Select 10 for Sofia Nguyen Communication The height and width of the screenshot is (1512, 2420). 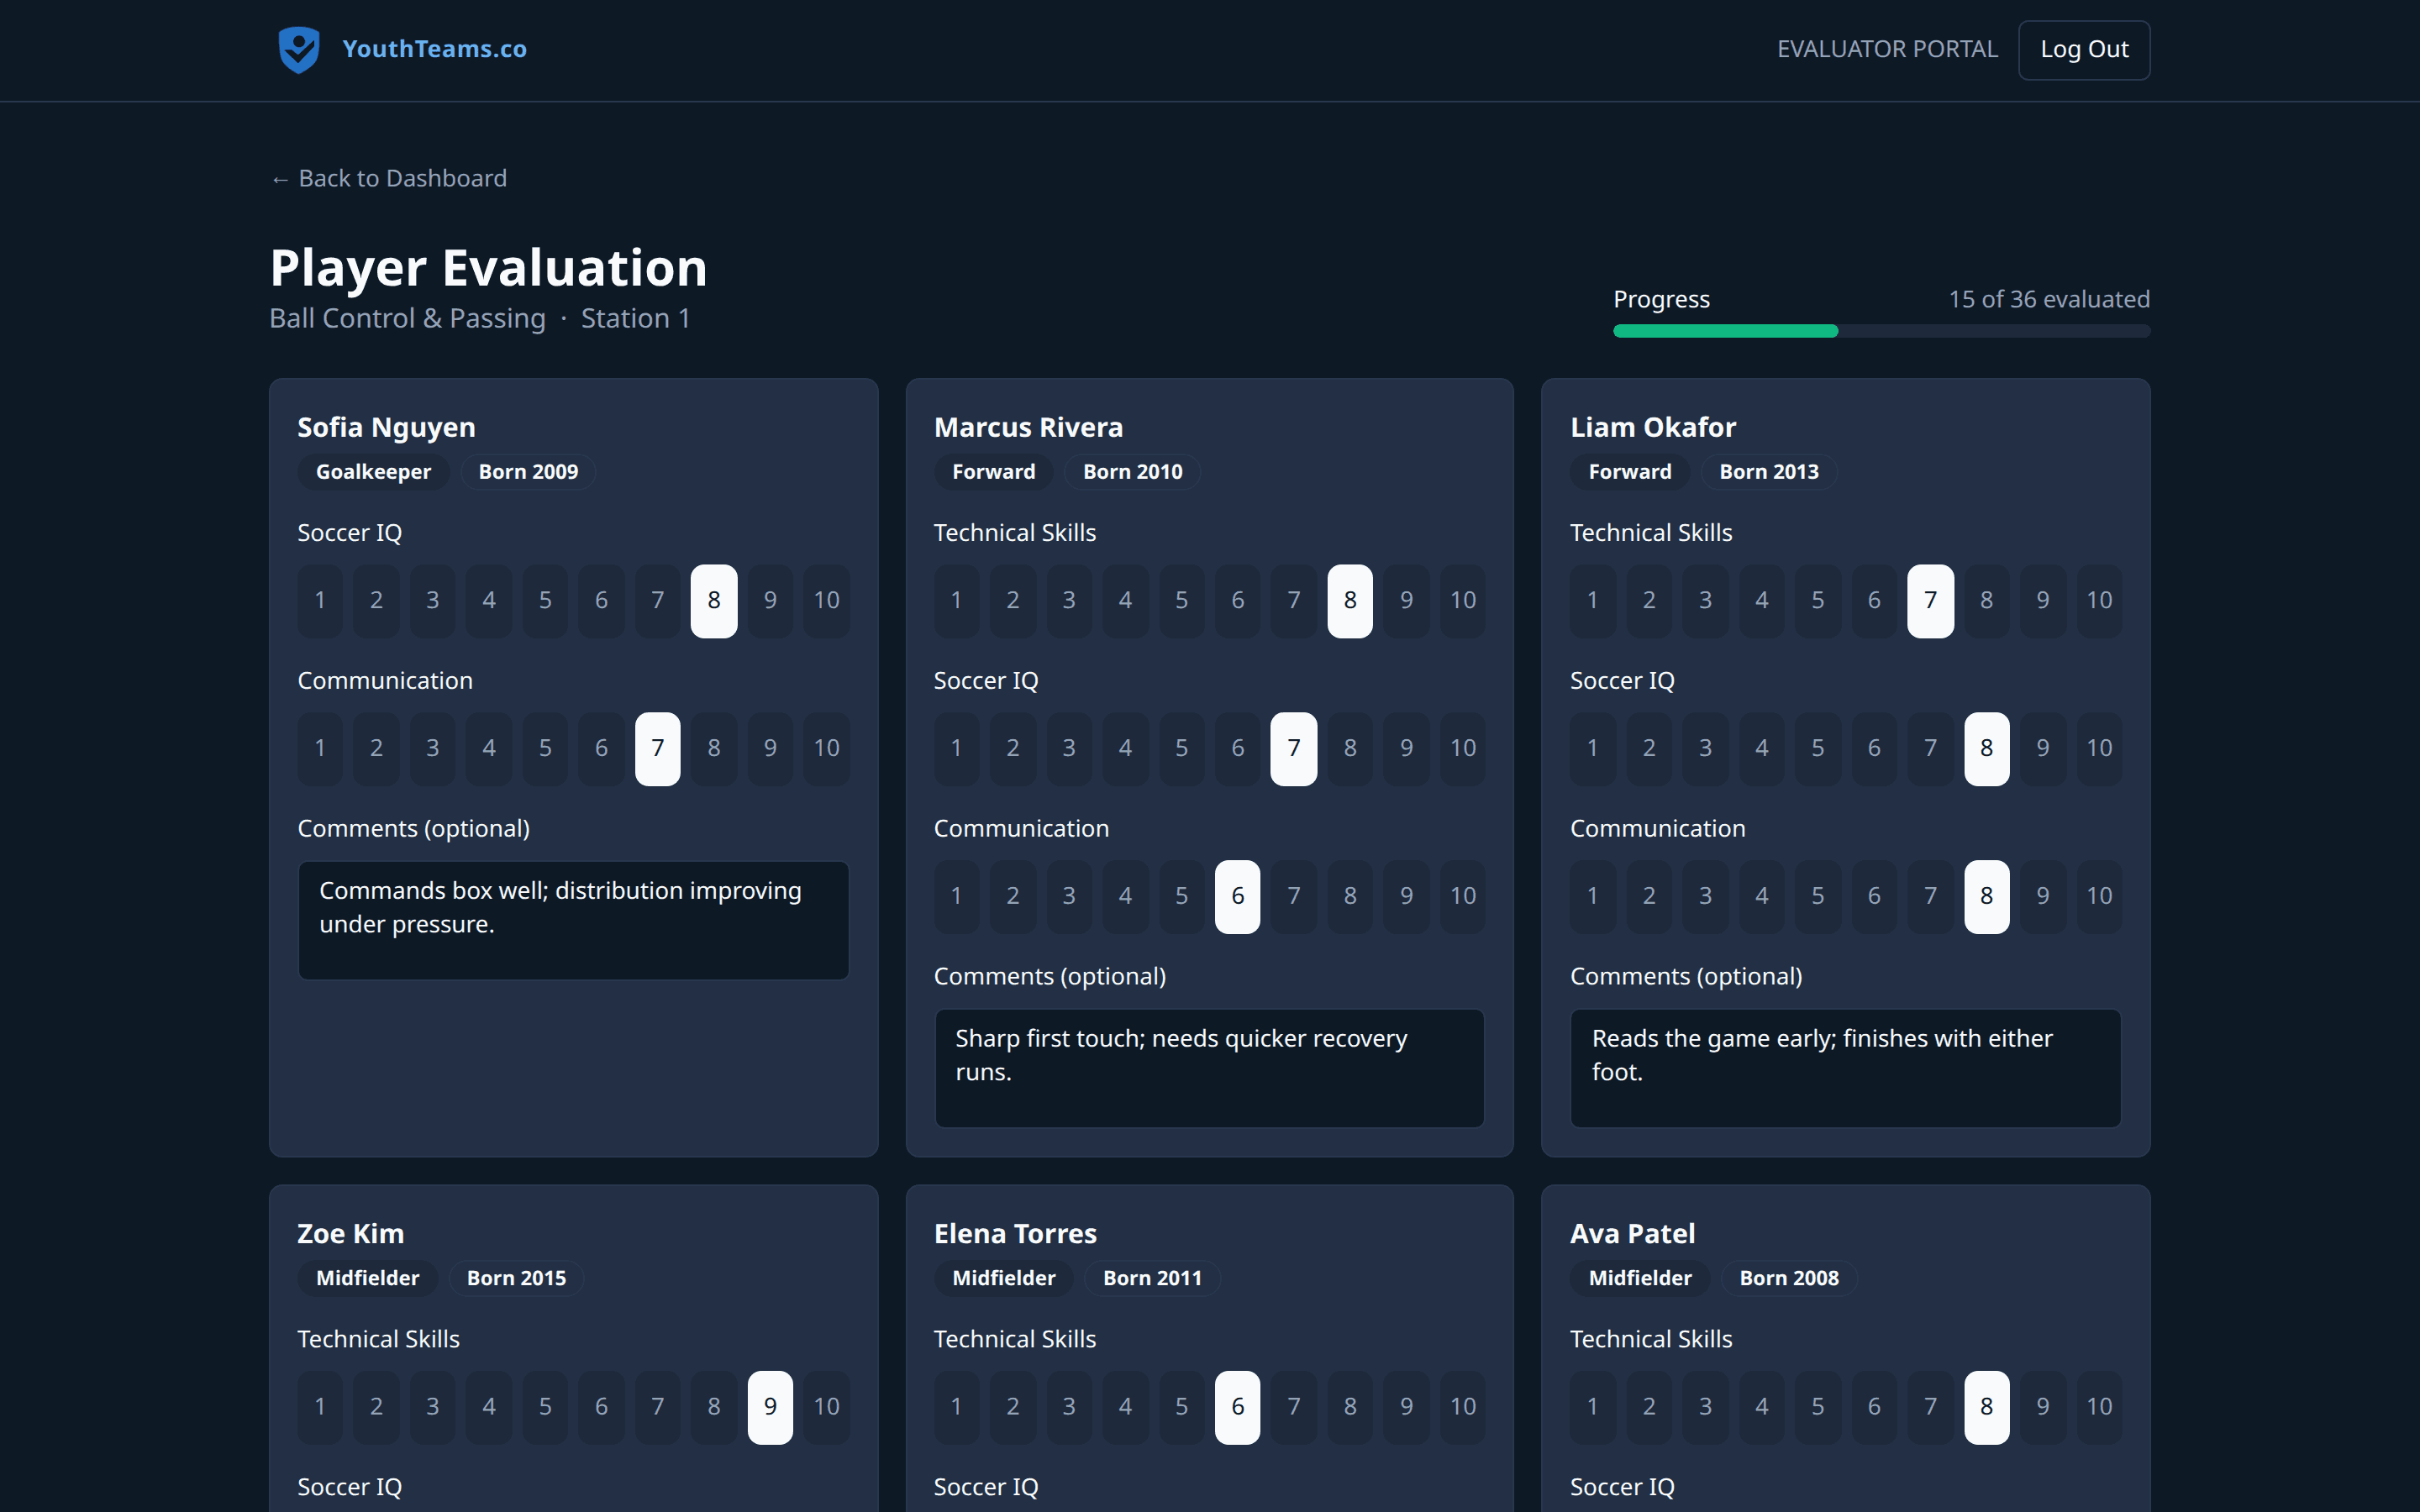[x=826, y=749]
